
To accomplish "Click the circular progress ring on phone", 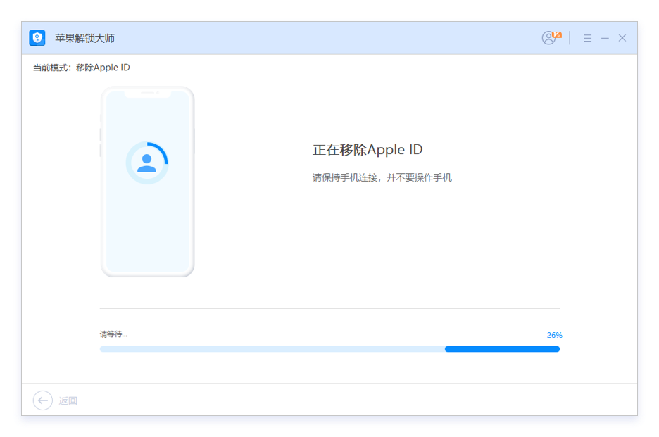I will click(147, 163).
